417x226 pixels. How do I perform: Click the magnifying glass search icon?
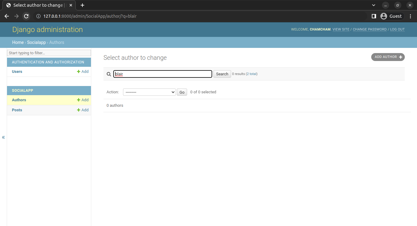click(x=109, y=74)
